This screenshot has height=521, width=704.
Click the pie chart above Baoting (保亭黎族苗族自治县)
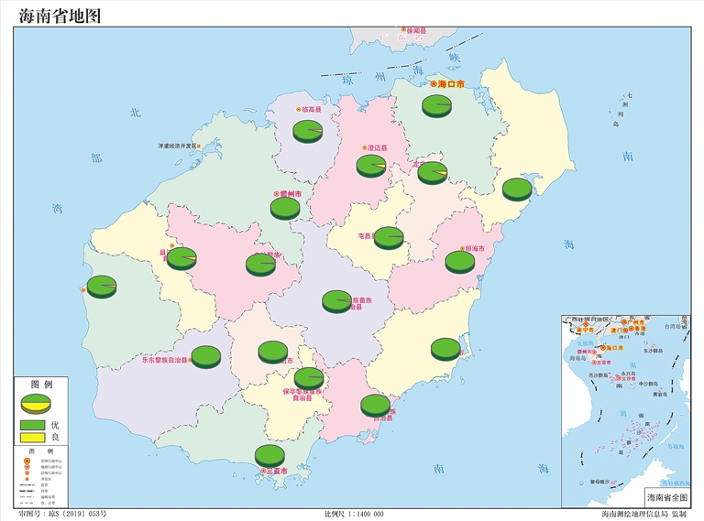(309, 378)
